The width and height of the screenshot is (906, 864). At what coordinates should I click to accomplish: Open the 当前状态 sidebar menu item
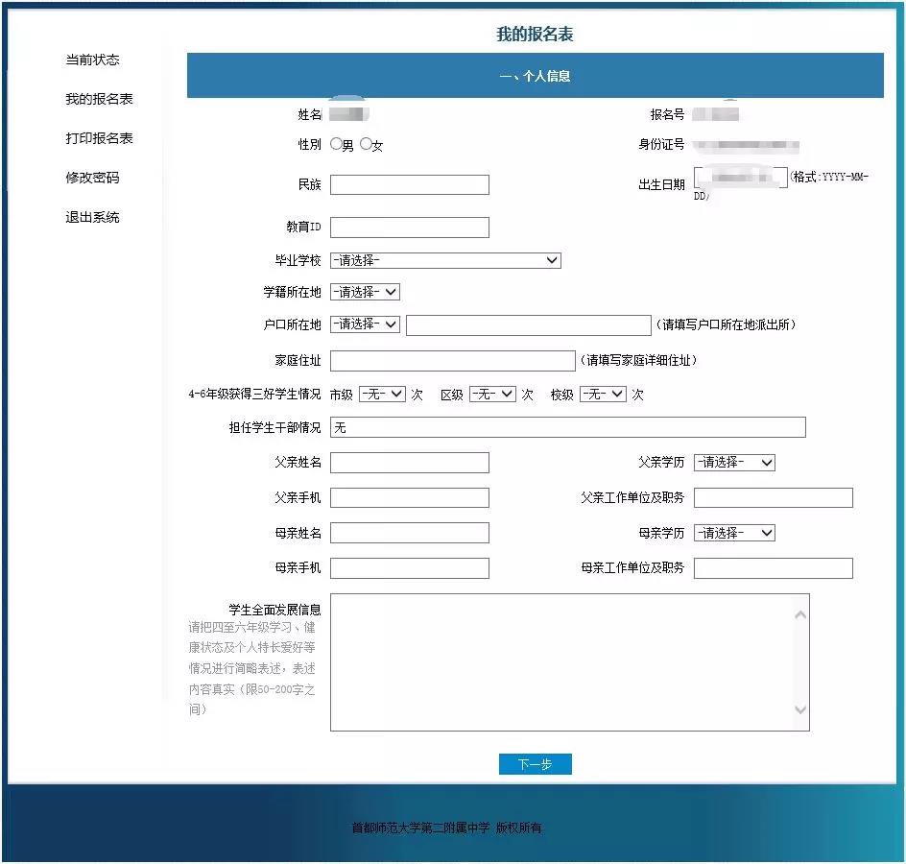[92, 60]
